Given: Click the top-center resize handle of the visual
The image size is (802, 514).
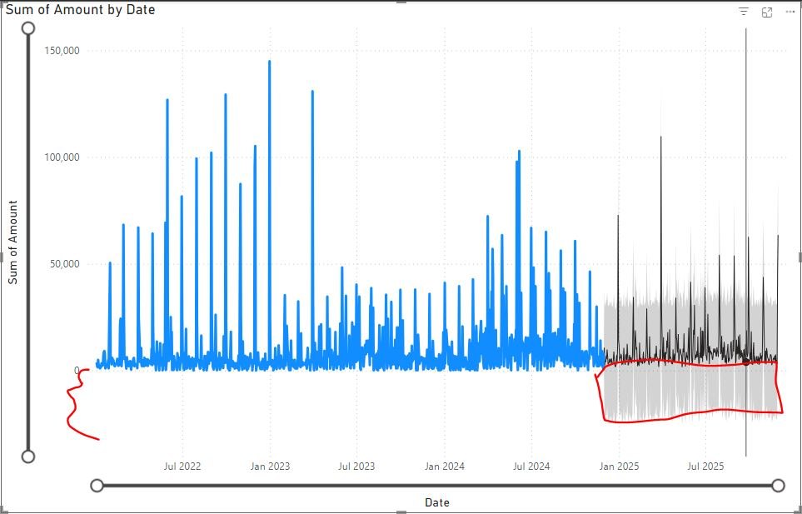Looking at the screenshot, I should click(x=401, y=2).
